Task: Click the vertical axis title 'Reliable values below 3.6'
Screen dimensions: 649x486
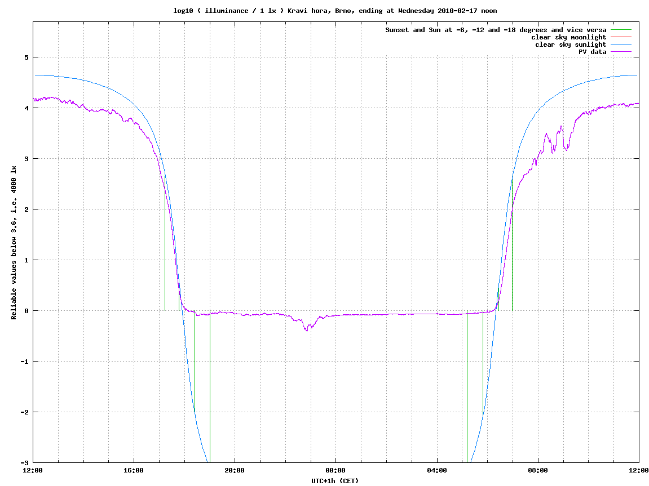Action: [14, 243]
